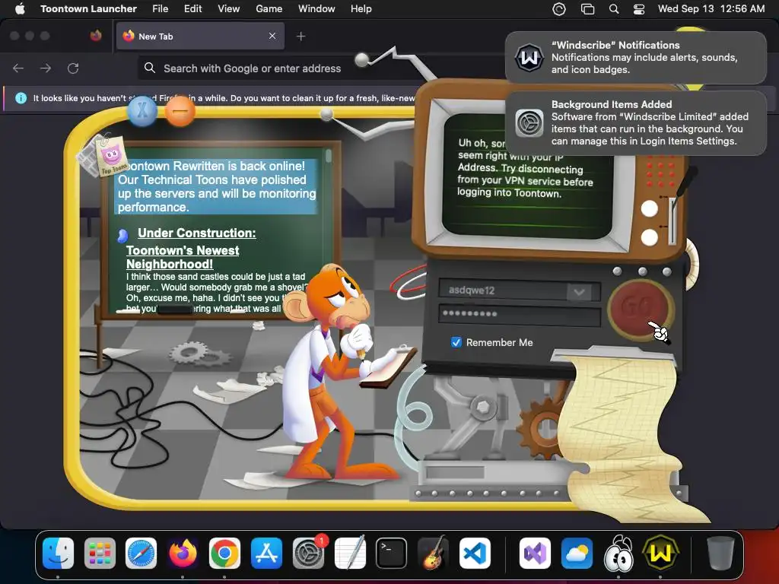The height and width of the screenshot is (584, 779).
Task: Open the Window menu
Action: tap(316, 8)
